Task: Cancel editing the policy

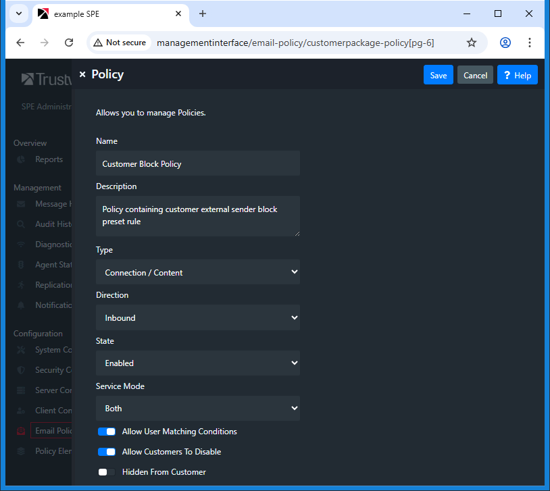Action: click(475, 75)
